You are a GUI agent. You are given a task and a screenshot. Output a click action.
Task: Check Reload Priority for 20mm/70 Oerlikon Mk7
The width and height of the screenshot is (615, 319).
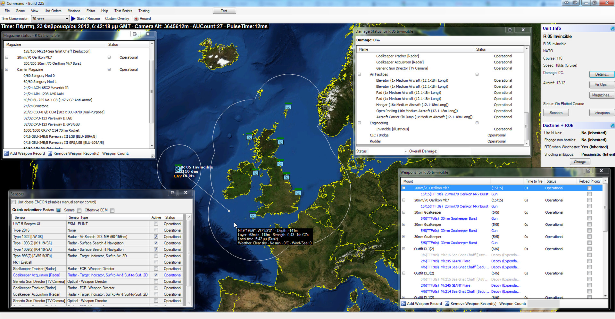[x=589, y=188]
